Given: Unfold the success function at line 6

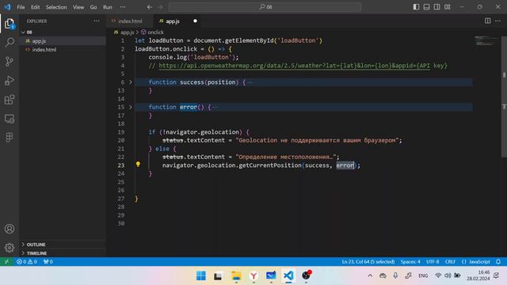Looking at the screenshot, I should (131, 82).
